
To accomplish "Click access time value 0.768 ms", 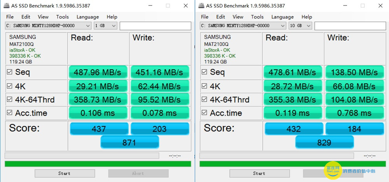I will (x=354, y=113).
